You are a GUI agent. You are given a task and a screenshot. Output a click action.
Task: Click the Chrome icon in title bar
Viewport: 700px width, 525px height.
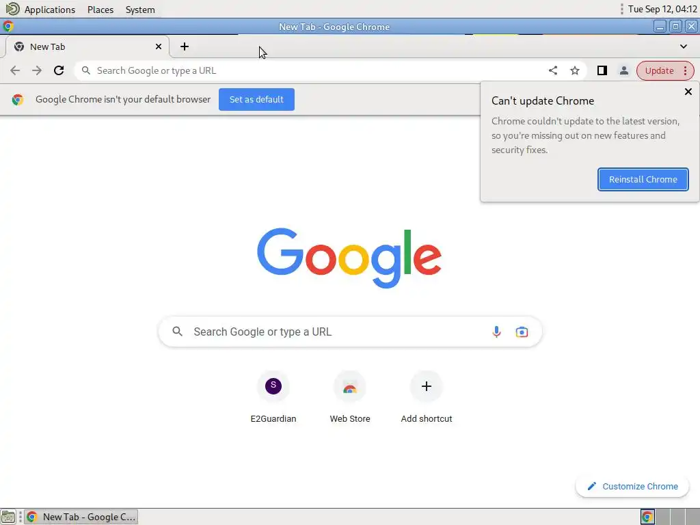coord(8,27)
